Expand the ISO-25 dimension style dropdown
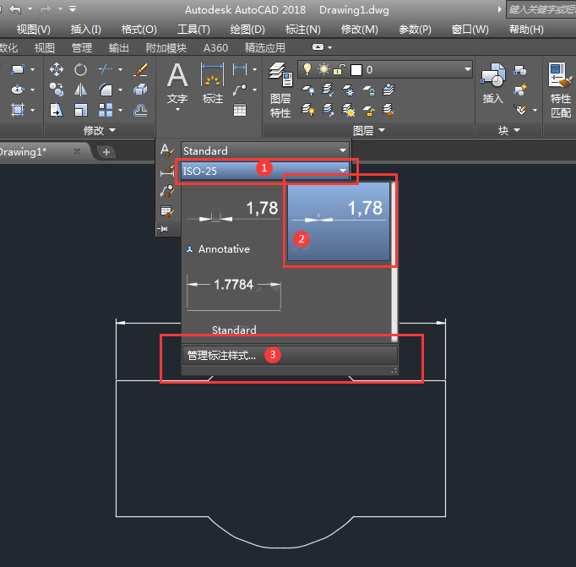The height and width of the screenshot is (567, 576). click(342, 171)
